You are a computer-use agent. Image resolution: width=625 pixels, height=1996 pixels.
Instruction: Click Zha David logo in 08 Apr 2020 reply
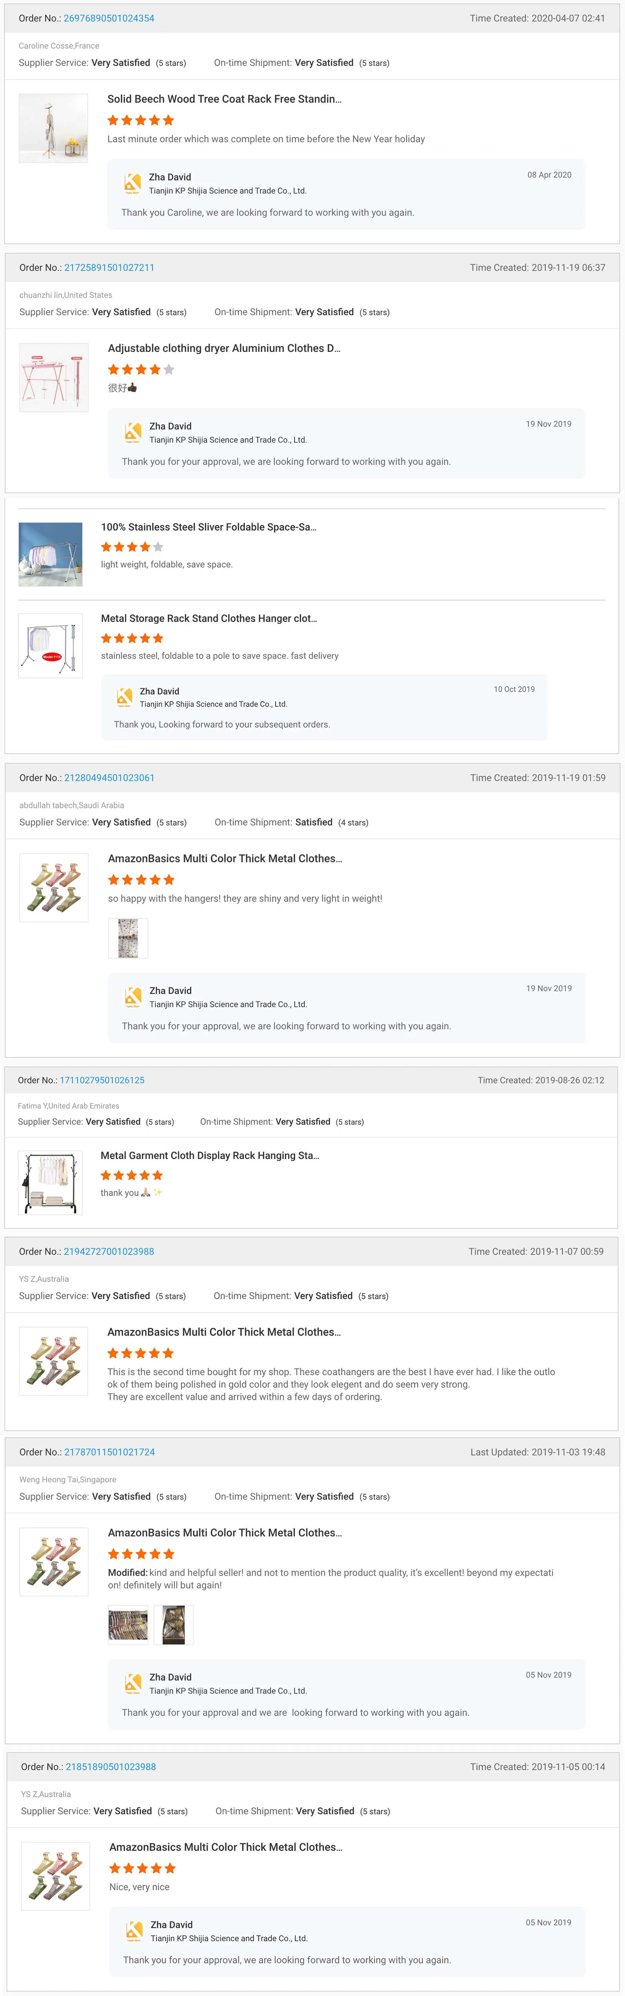pos(133,184)
